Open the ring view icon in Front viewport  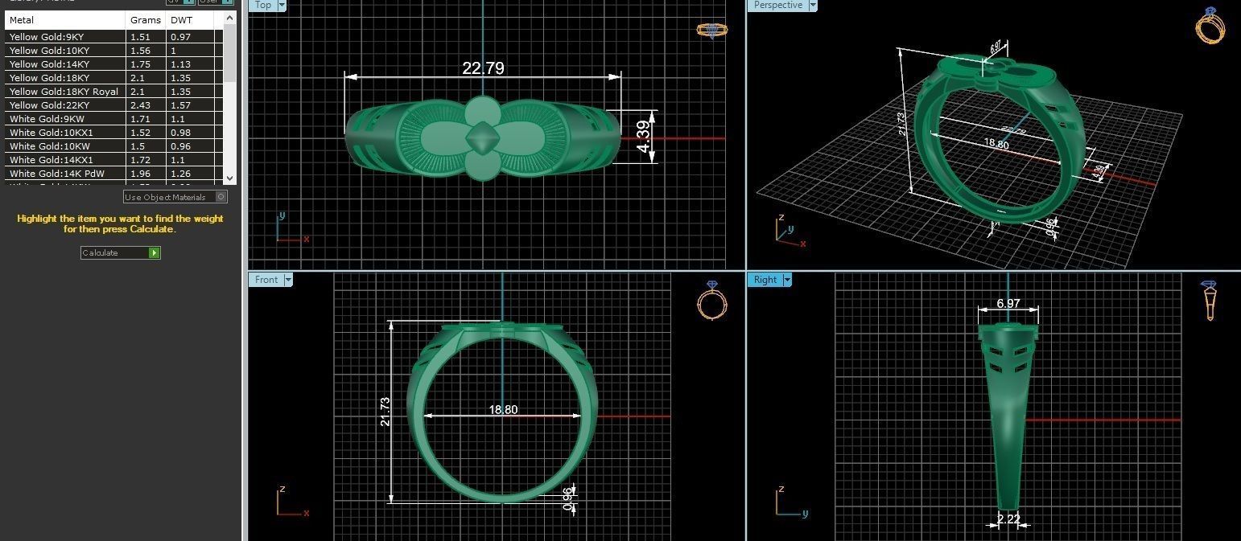(711, 301)
